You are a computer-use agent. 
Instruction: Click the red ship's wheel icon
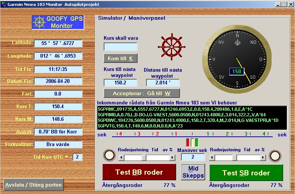pyautogui.click(x=172, y=47)
